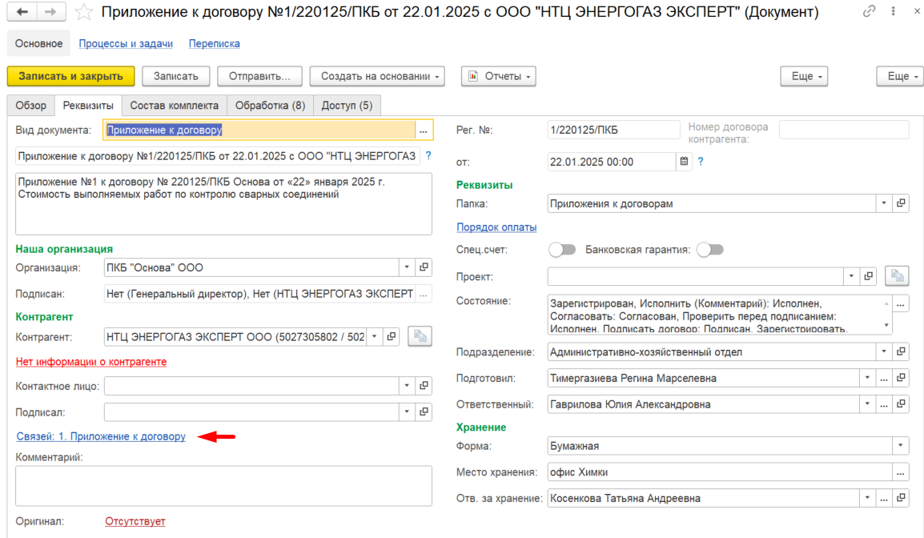Open the Подготовил record icon
924x538 pixels.
901,378
